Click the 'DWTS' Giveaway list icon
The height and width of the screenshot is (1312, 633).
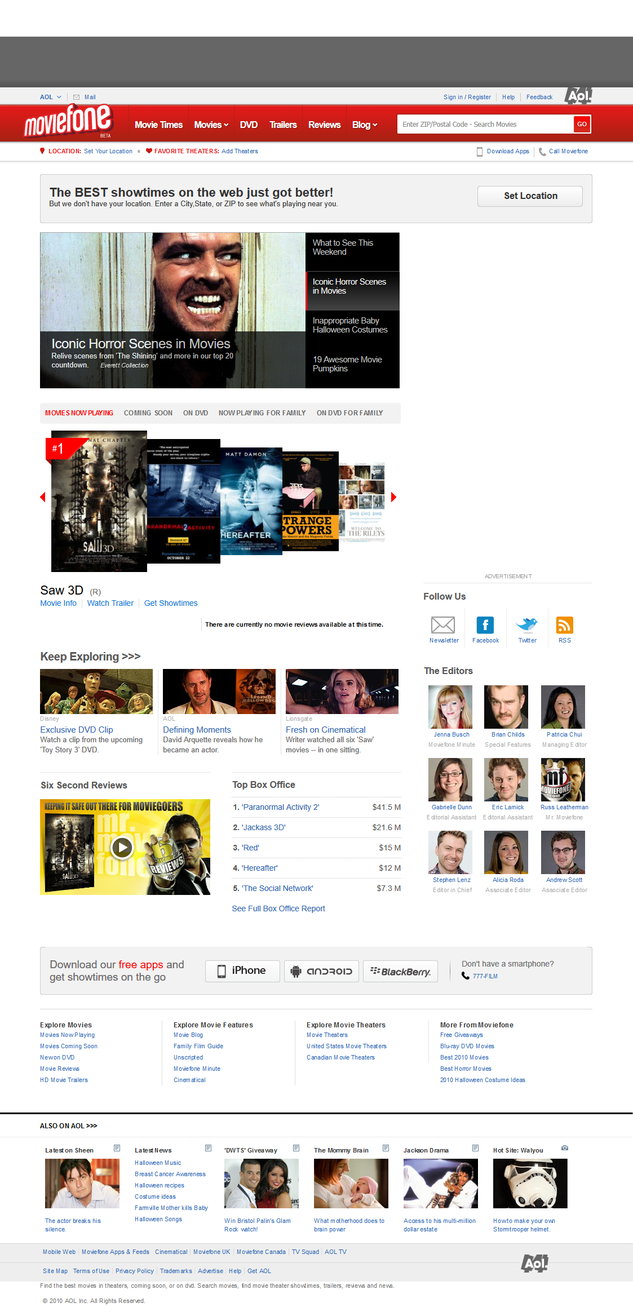tap(296, 1148)
